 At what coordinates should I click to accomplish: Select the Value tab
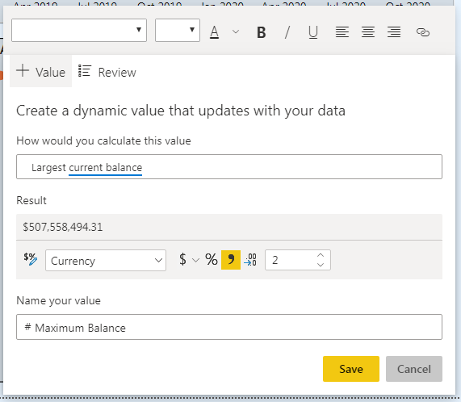pyautogui.click(x=40, y=72)
